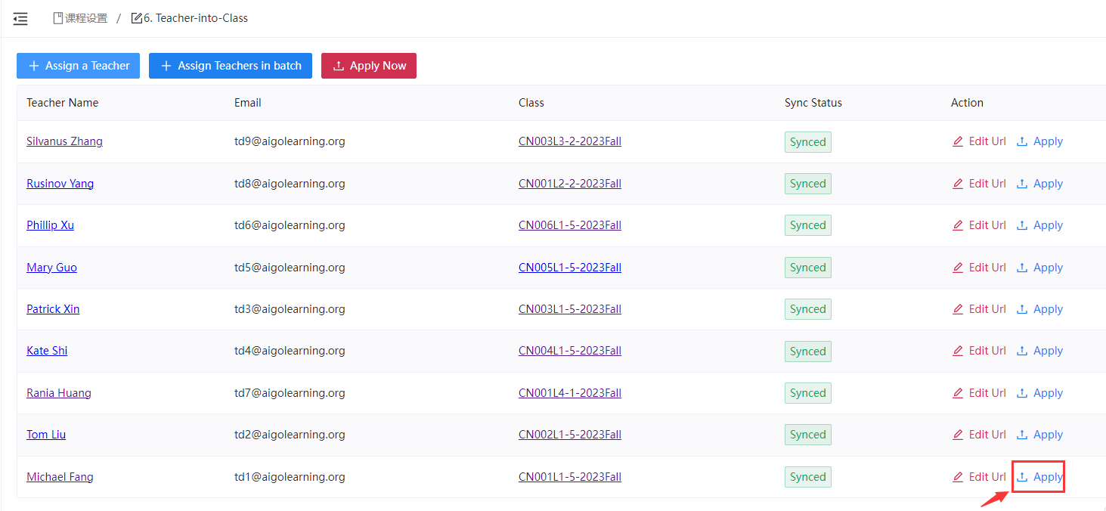1106x511 pixels.
Task: Click the pencil icon in Tom Liu's row
Action: point(958,435)
